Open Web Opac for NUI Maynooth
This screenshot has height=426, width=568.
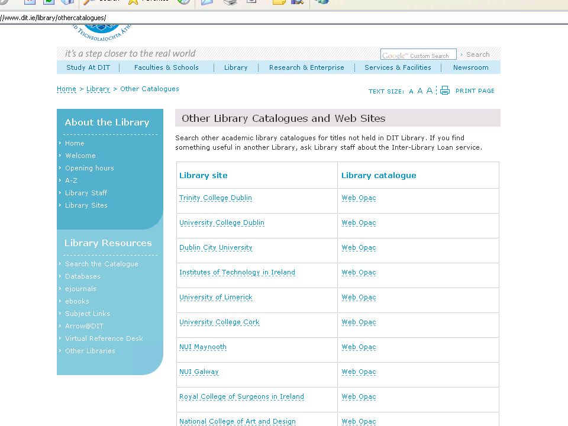(x=359, y=347)
